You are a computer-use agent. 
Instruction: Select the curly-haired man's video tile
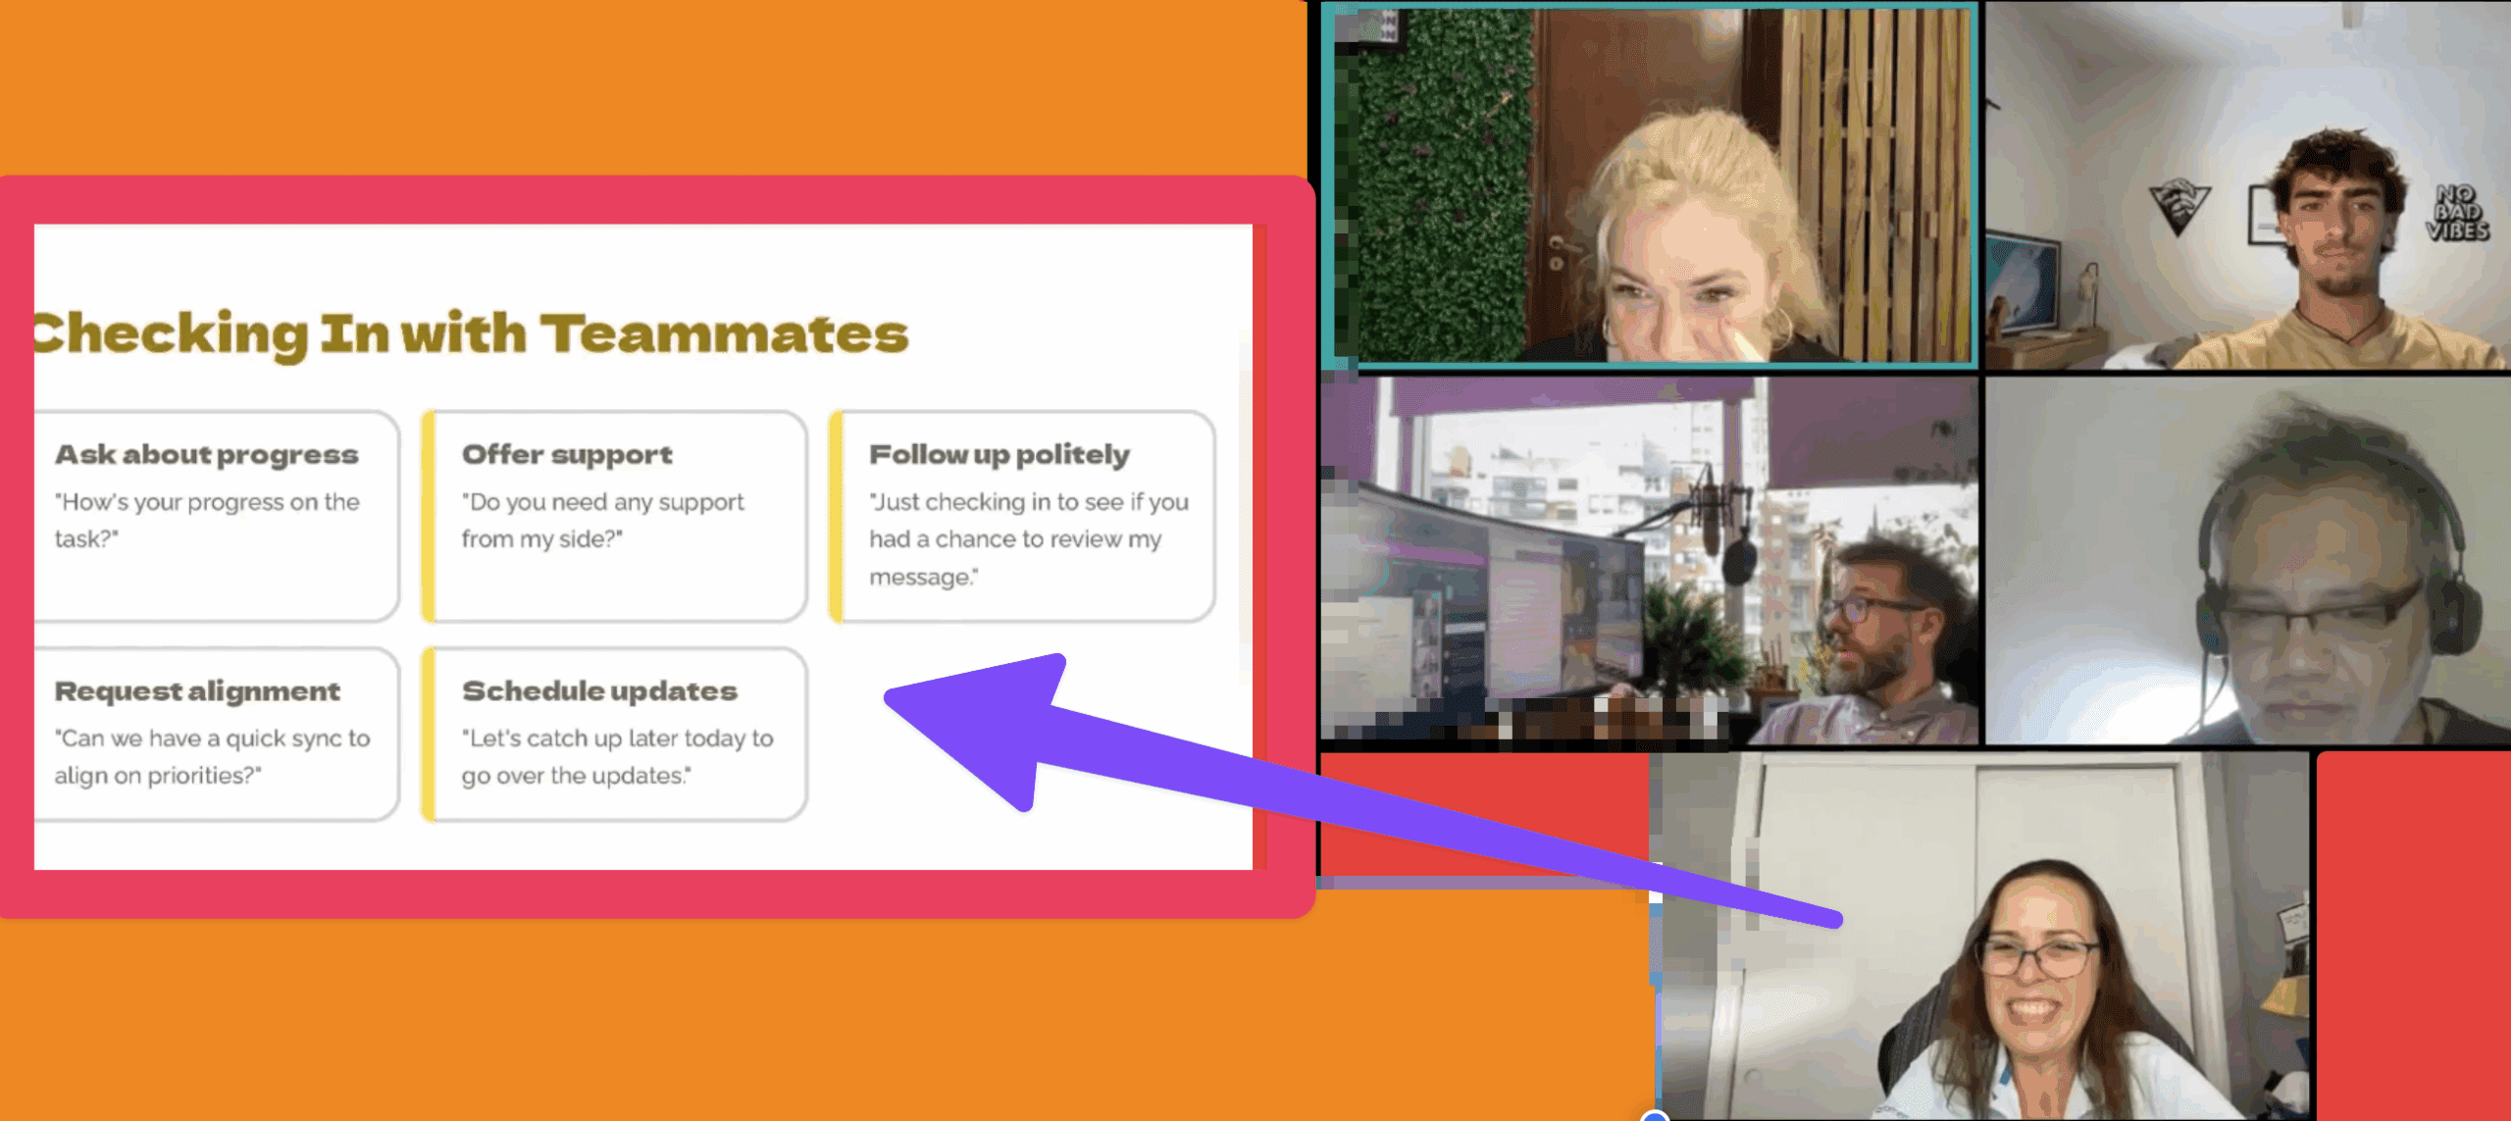[x=2246, y=186]
